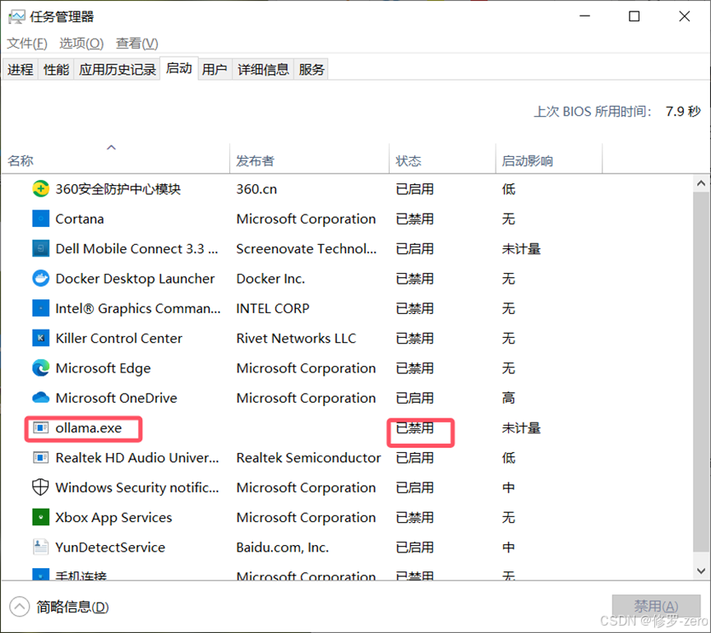
Task: Click the 已启用 status of YunDetectService
Action: pyautogui.click(x=414, y=548)
